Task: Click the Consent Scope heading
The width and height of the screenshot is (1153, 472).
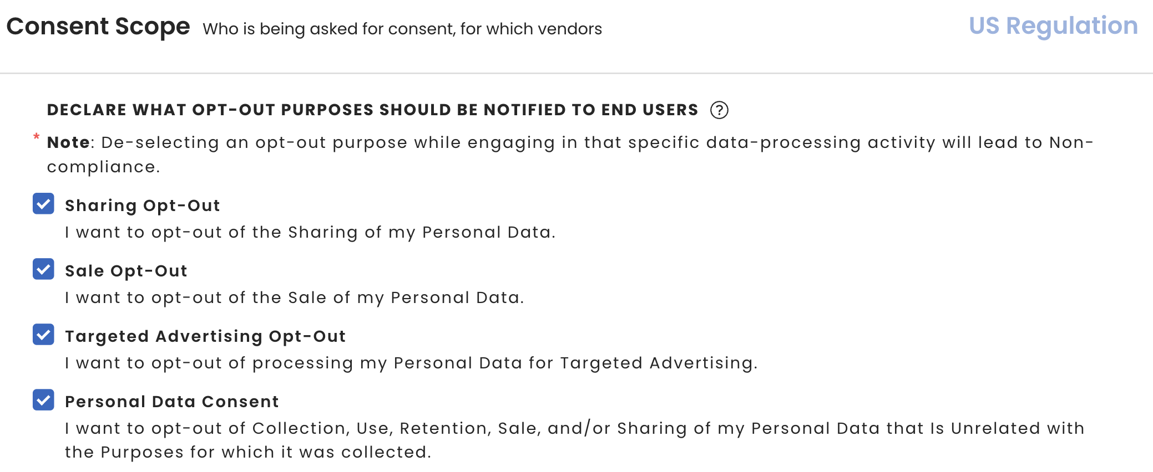Action: pyautogui.click(x=98, y=27)
